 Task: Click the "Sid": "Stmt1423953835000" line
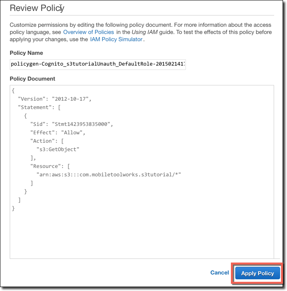pyautogui.click(x=71, y=124)
